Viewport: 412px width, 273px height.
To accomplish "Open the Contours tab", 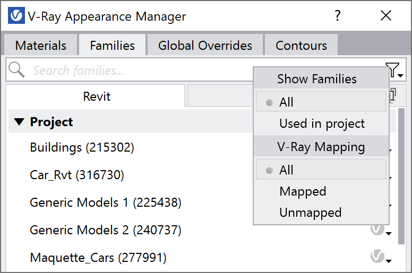I will (301, 45).
